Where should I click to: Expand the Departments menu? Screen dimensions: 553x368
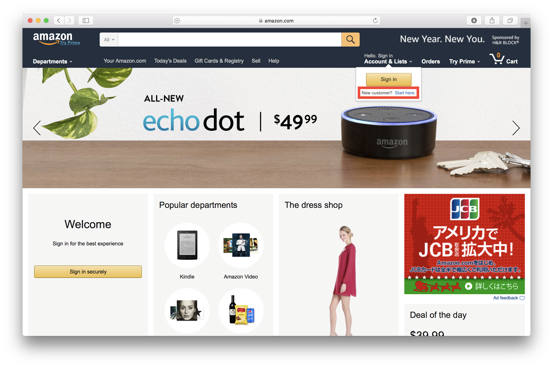click(53, 61)
